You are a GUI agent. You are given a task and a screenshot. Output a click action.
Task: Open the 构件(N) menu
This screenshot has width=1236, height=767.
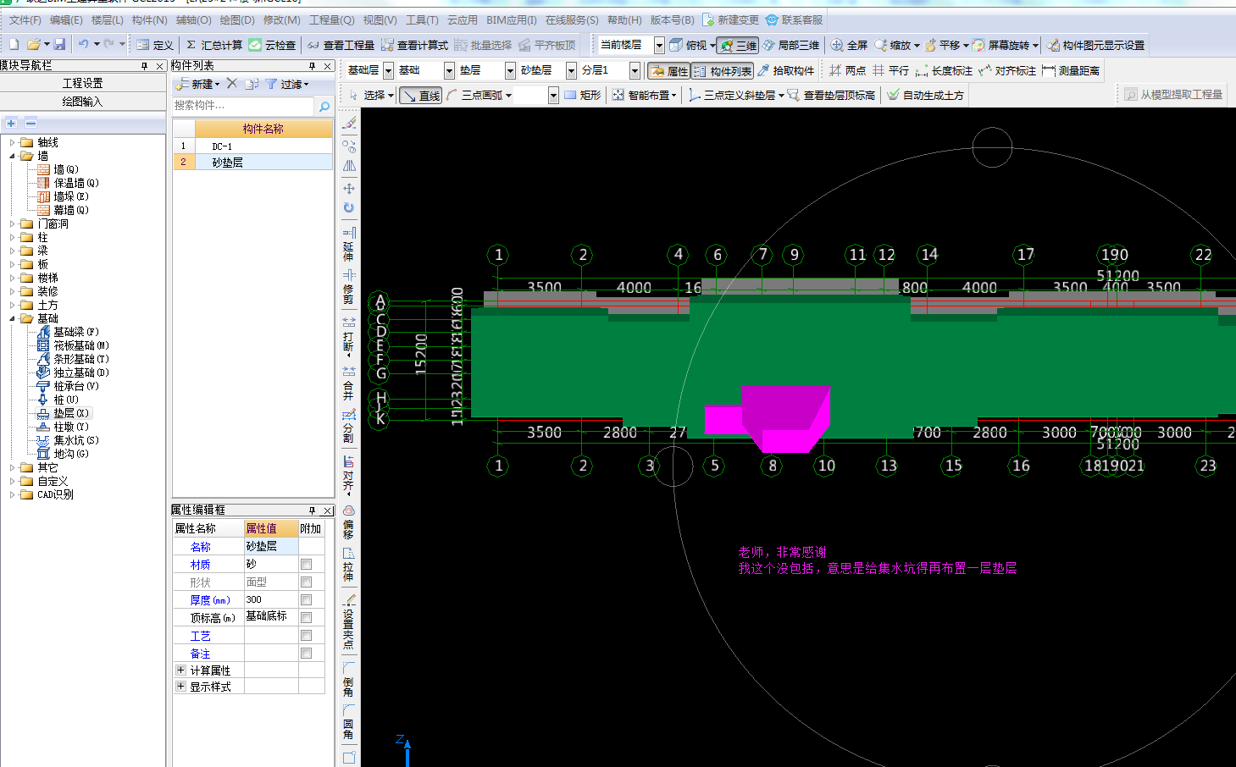point(149,19)
